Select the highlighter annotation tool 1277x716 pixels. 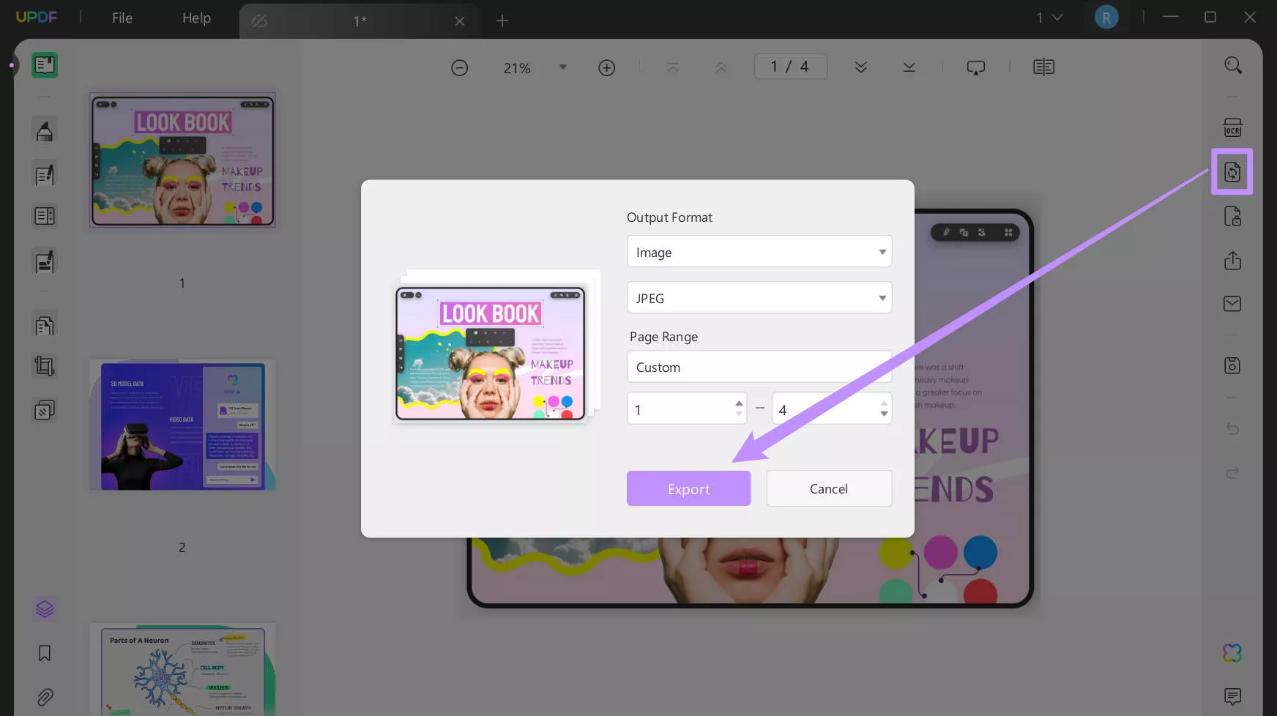[45, 130]
